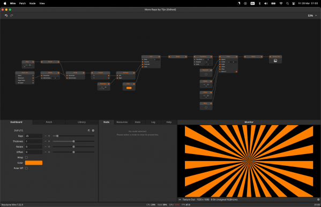Click the Rays value field showing 25

(34, 136)
